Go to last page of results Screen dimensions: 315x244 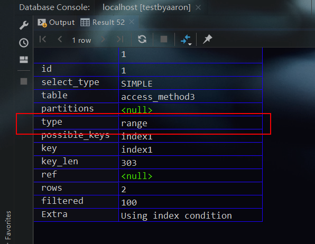point(120,39)
